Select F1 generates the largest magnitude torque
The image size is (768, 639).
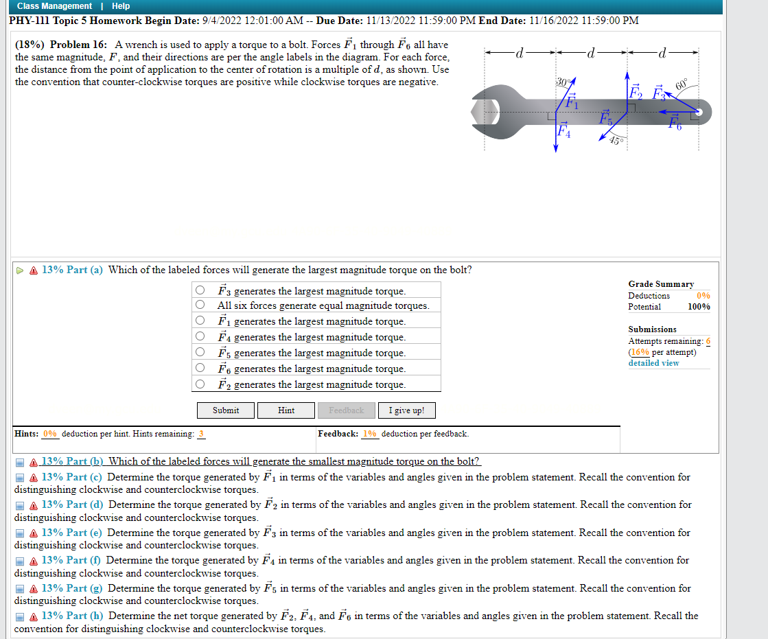[x=200, y=321]
